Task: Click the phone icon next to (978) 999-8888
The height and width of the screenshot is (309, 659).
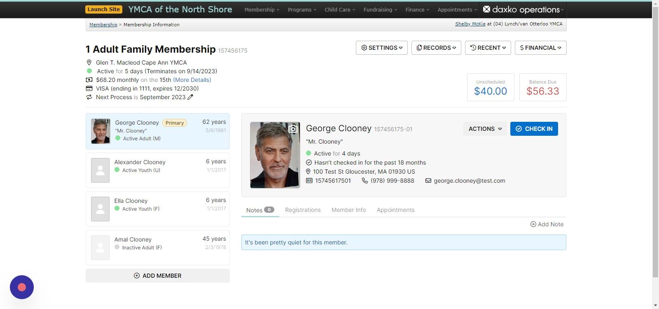Action: (x=365, y=181)
